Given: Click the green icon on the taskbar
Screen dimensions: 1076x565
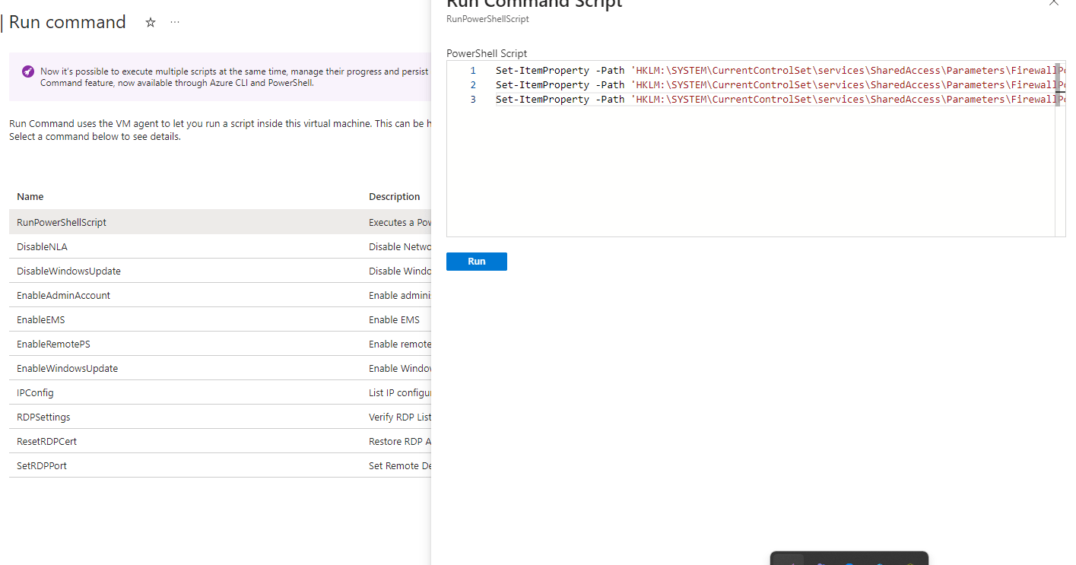Looking at the screenshot, I should (909, 563).
